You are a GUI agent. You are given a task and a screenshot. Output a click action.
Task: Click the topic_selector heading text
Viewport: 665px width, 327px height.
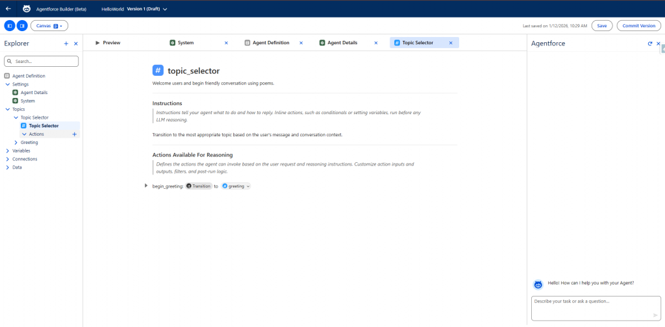click(x=194, y=71)
